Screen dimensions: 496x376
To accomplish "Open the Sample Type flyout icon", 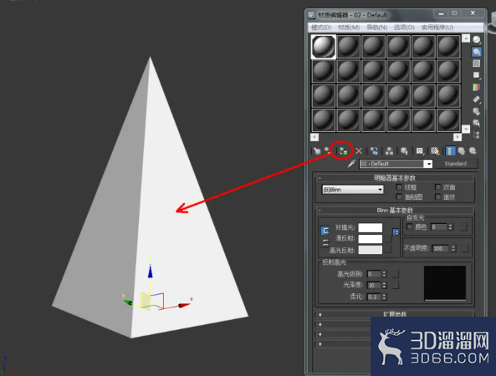I will [x=477, y=39].
